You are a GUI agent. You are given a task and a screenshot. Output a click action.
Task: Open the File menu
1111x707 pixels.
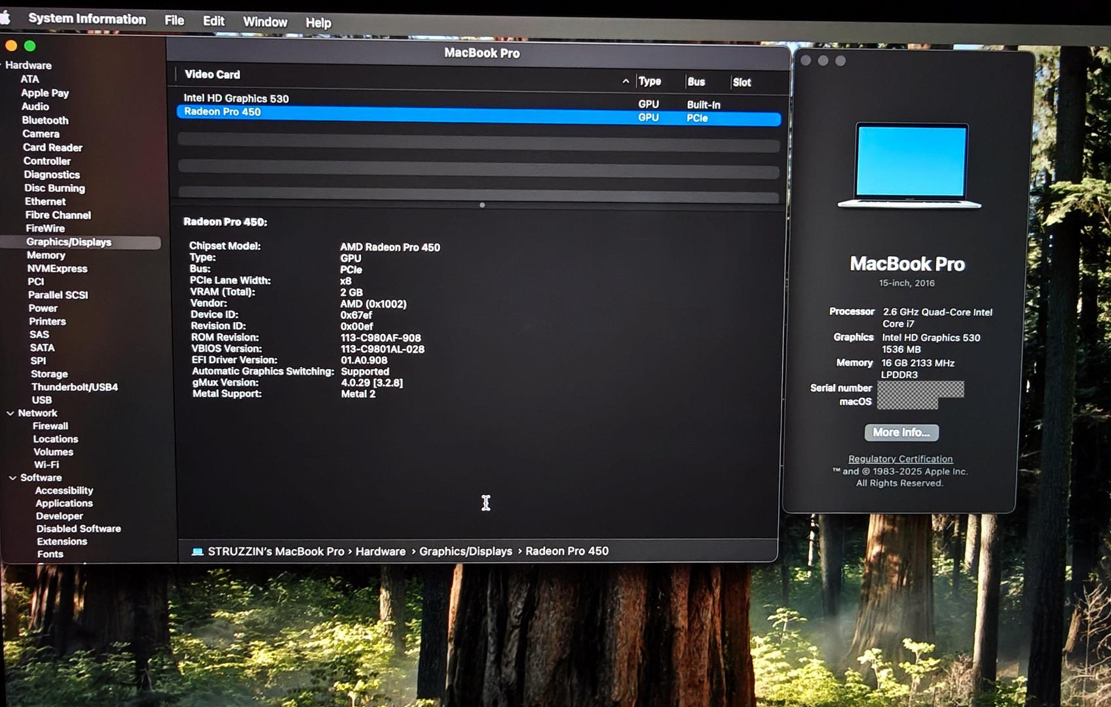(x=174, y=20)
